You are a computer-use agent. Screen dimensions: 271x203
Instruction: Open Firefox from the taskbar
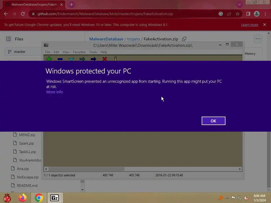click(22, 198)
